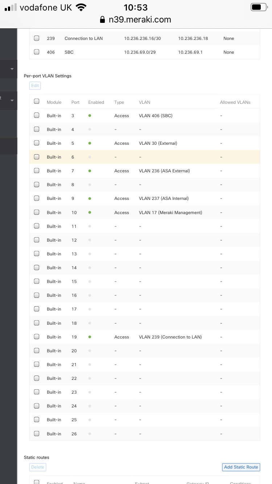Check the checkbox for the port 26 row
The height and width of the screenshot is (484, 272).
tap(36, 433)
